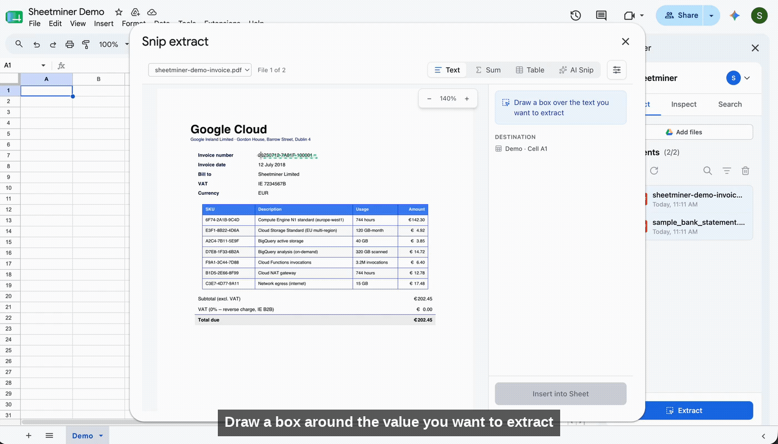Click the search magnifier in the Sheets toolbar
The image size is (778, 444).
pos(19,44)
